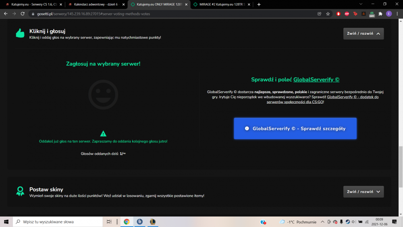Close the MIRAGE #2 Katujemy.eu tab
The height and width of the screenshot is (227, 403).
249,4
